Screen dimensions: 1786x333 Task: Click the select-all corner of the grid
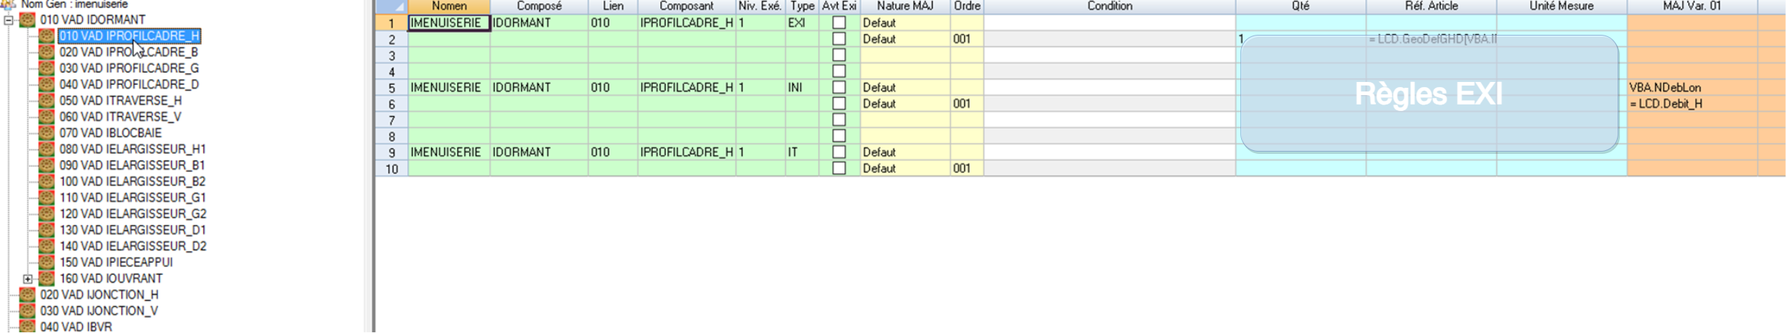392,7
